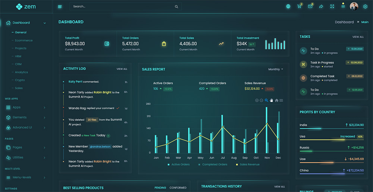Screen dimensions: 373x192
Task: Click the 20 files badge
Action: click(x=92, y=120)
